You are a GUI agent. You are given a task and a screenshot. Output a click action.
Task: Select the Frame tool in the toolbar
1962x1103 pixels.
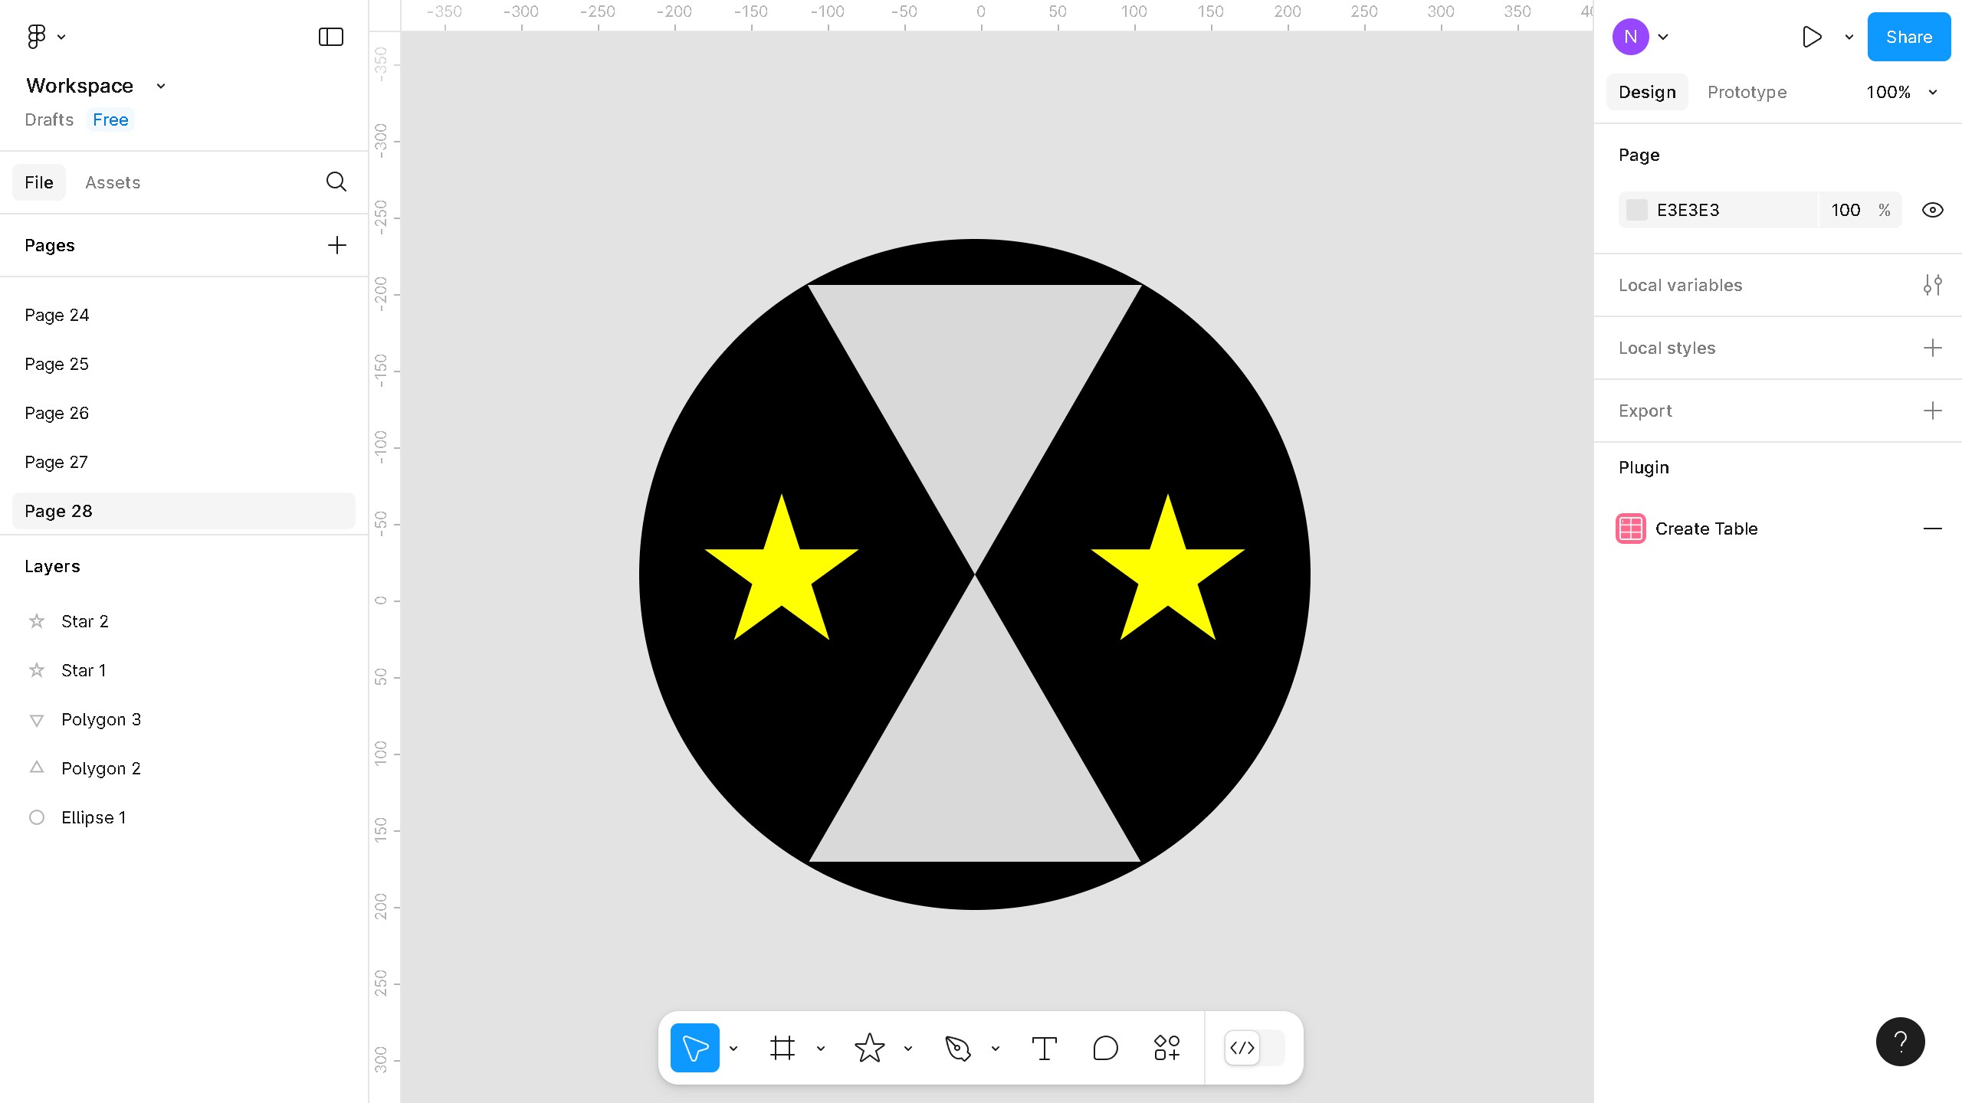(x=782, y=1048)
